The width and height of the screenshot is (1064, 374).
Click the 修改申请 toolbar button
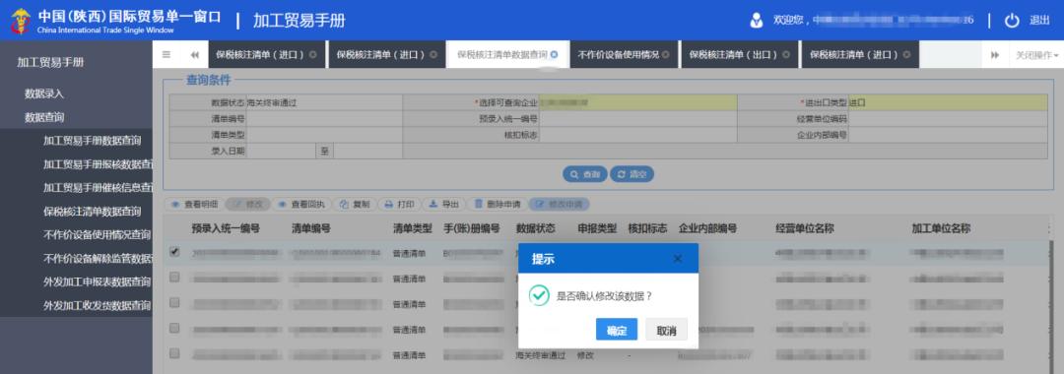[x=560, y=204]
